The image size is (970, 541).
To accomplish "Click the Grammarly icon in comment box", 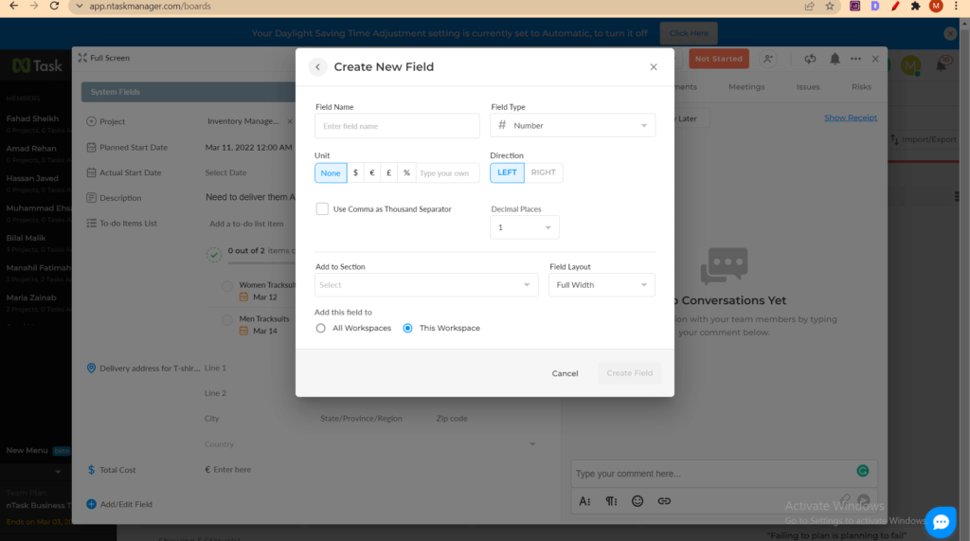I will 862,472.
